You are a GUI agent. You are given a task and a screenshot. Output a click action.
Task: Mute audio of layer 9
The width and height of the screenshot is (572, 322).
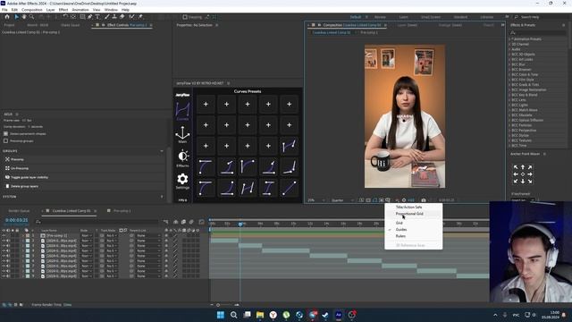(x=8, y=276)
